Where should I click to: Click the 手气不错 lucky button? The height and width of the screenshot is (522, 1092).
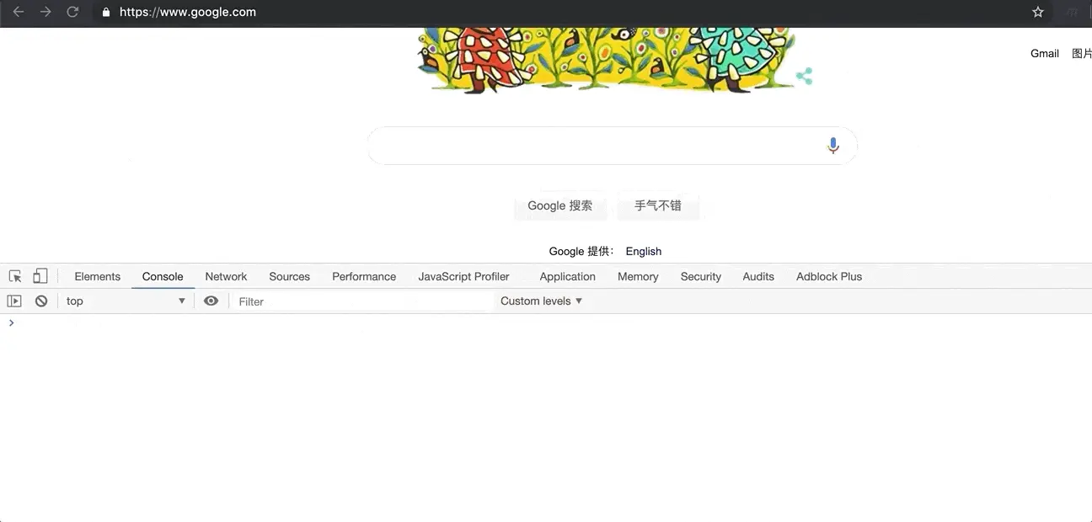pos(658,205)
